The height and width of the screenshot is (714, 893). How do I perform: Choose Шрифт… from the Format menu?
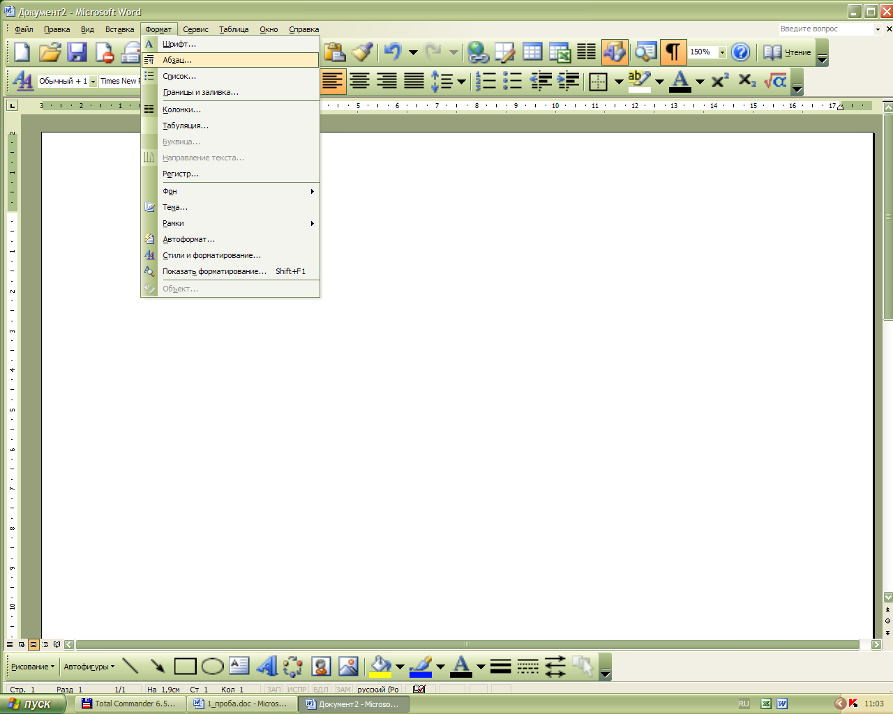231,44
